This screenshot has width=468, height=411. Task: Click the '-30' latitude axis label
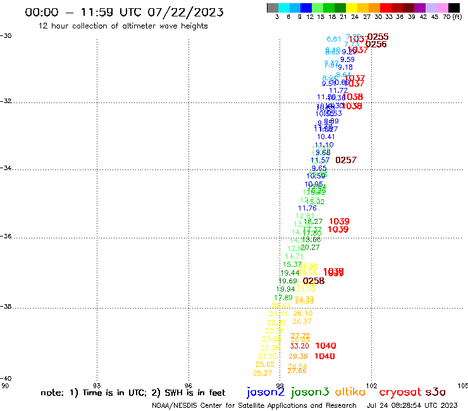[6, 36]
